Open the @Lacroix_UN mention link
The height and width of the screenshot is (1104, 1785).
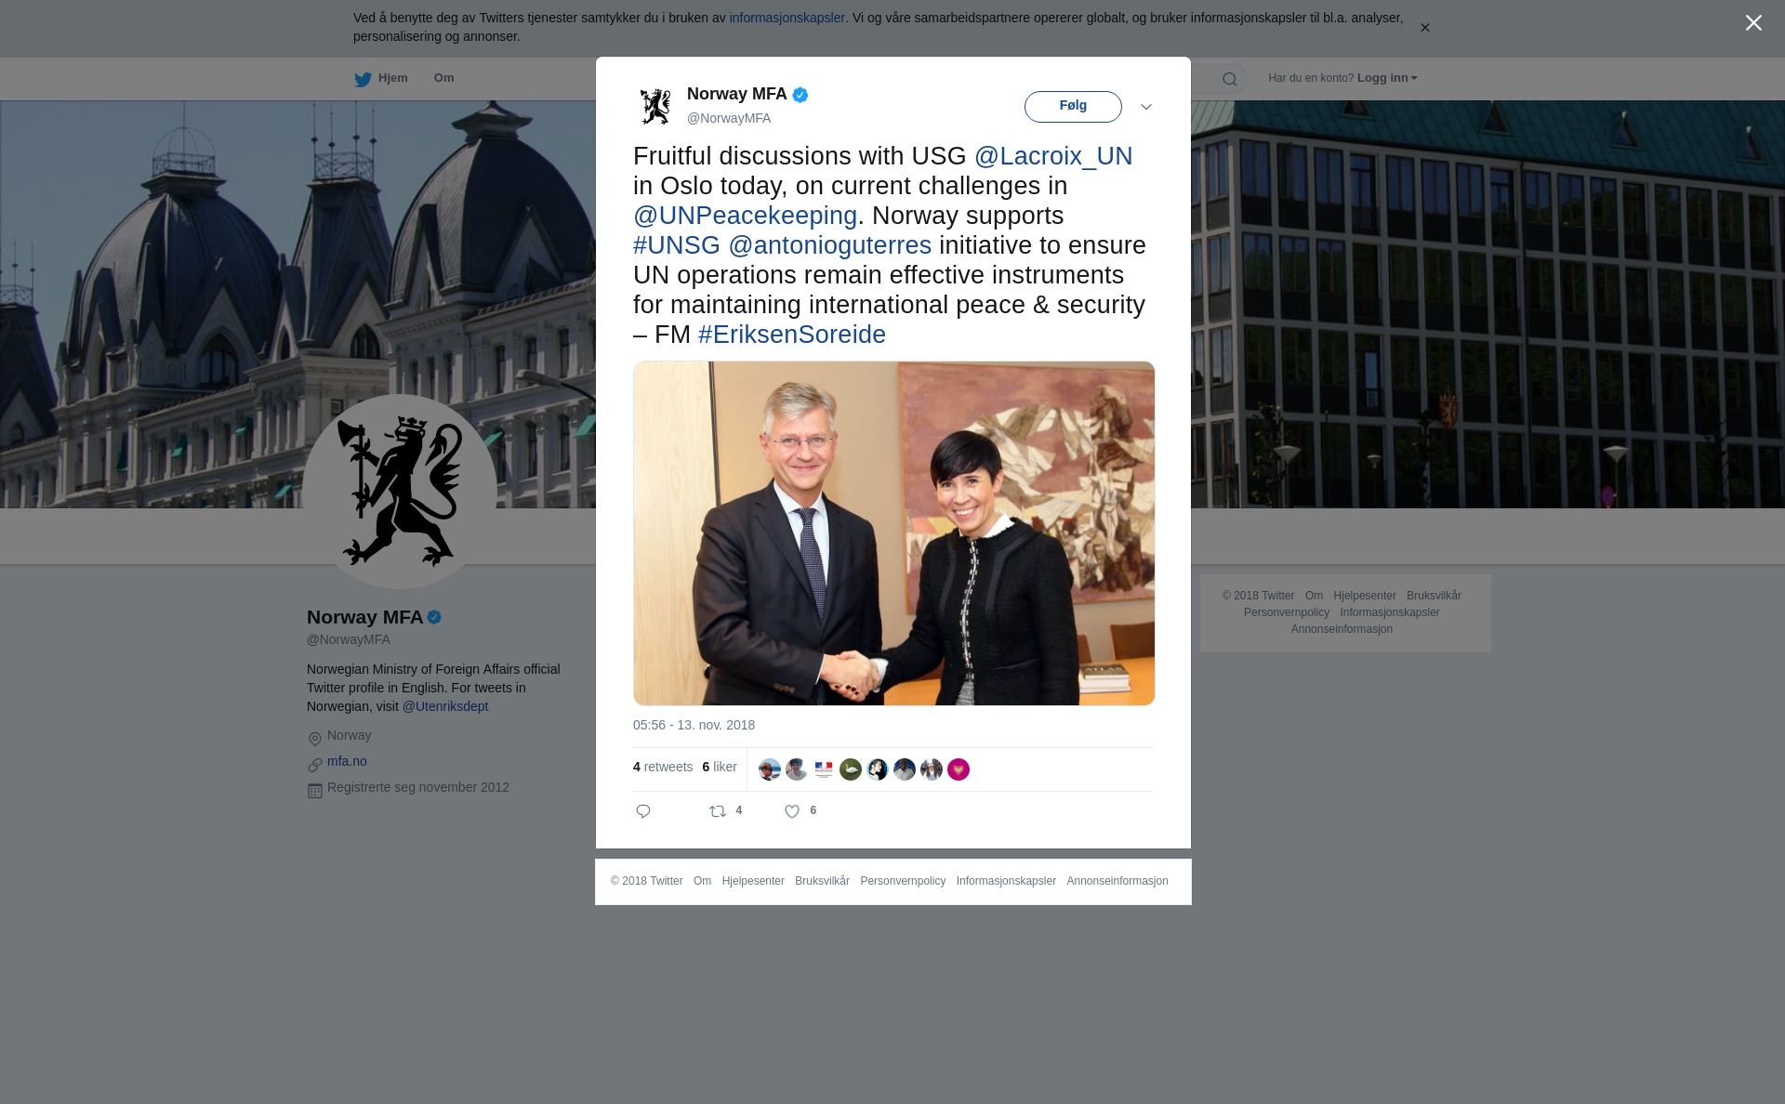tap(1053, 156)
